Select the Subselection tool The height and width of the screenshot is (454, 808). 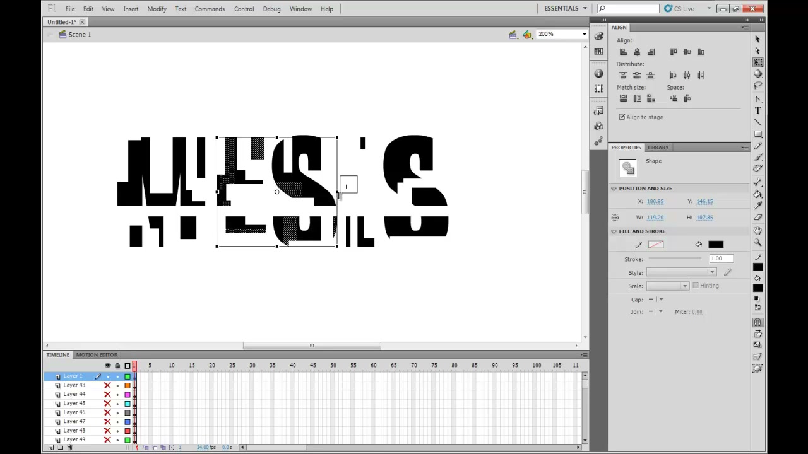(757, 50)
